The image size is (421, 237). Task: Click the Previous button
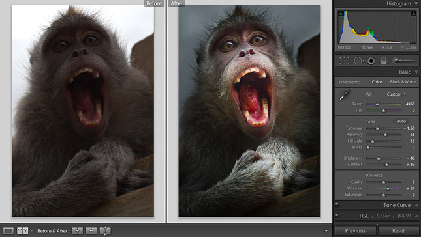355,231
